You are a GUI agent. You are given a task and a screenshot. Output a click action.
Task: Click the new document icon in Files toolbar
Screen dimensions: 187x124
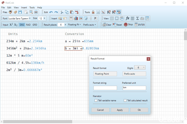tap(26, 12)
